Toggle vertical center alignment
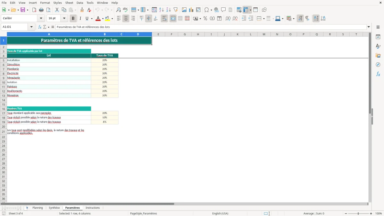The width and height of the screenshot is (384, 216). [148, 19]
